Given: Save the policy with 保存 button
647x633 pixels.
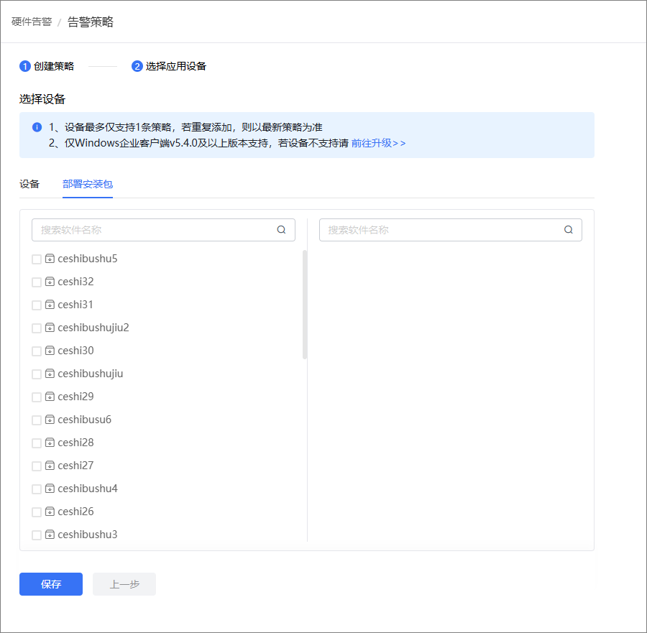Looking at the screenshot, I should [x=51, y=584].
